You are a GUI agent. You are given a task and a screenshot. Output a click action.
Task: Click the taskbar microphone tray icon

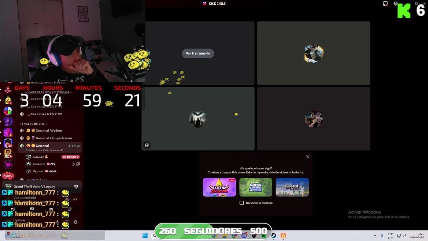tap(382, 236)
